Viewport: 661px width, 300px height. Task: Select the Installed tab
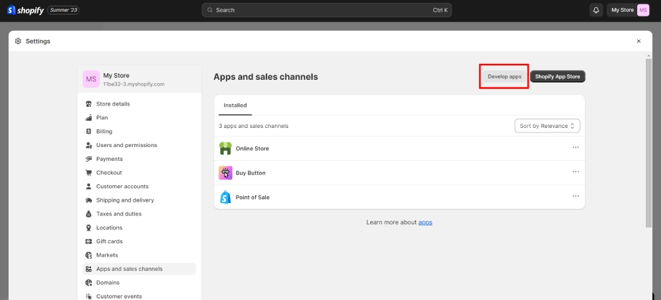tap(235, 105)
